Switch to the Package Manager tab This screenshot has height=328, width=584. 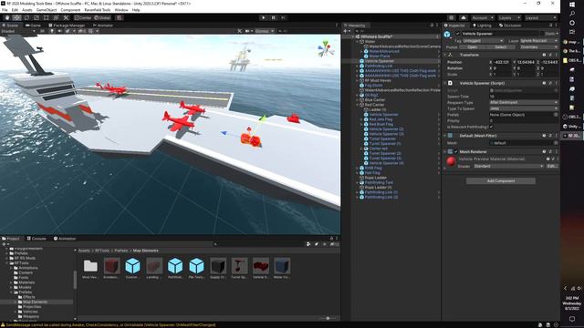click(x=67, y=26)
